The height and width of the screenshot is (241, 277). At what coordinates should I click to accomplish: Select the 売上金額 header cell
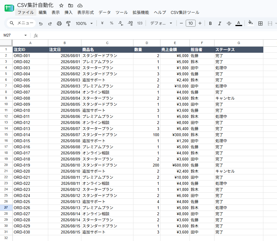tap(175, 50)
